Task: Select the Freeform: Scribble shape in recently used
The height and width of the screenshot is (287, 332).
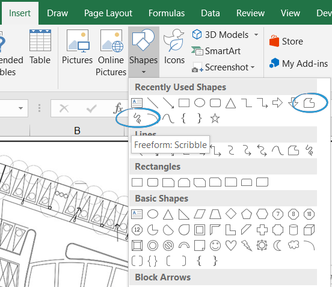Action: pos(137,118)
